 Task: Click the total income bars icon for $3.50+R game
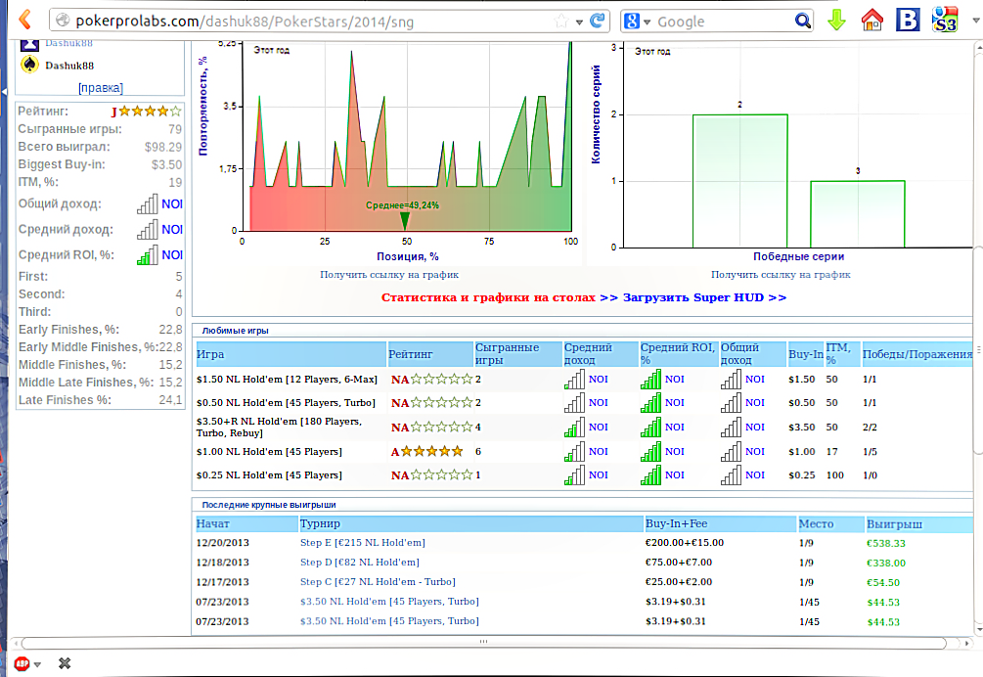[731, 427]
